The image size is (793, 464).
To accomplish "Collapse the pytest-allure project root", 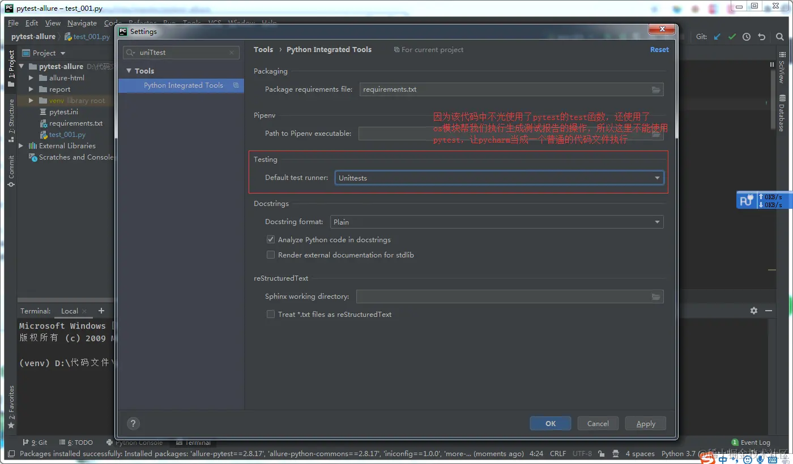I will (x=22, y=66).
